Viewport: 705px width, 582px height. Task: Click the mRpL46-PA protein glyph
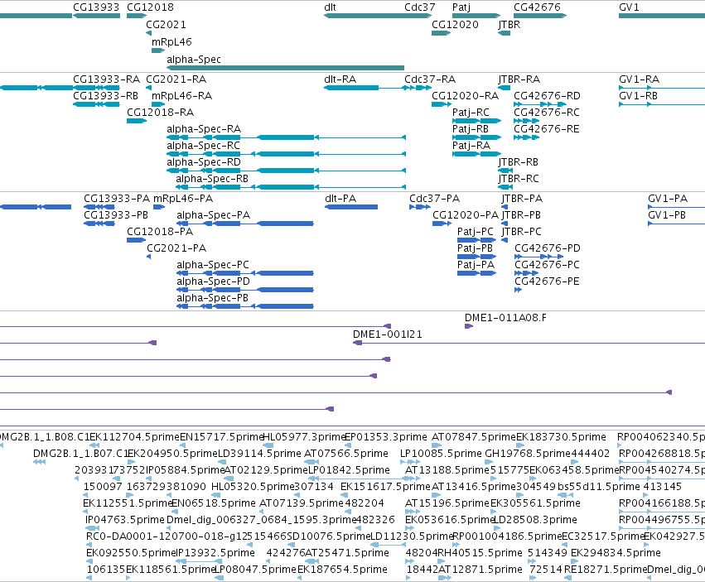click(x=159, y=207)
